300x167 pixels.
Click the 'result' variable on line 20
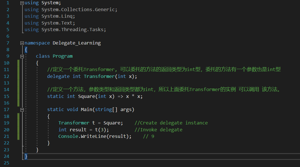pyautogui.click(x=78, y=130)
